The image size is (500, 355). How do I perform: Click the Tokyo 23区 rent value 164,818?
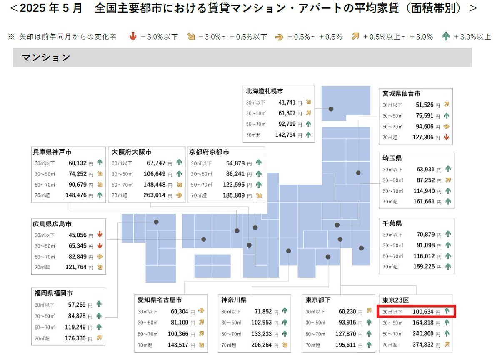click(423, 322)
